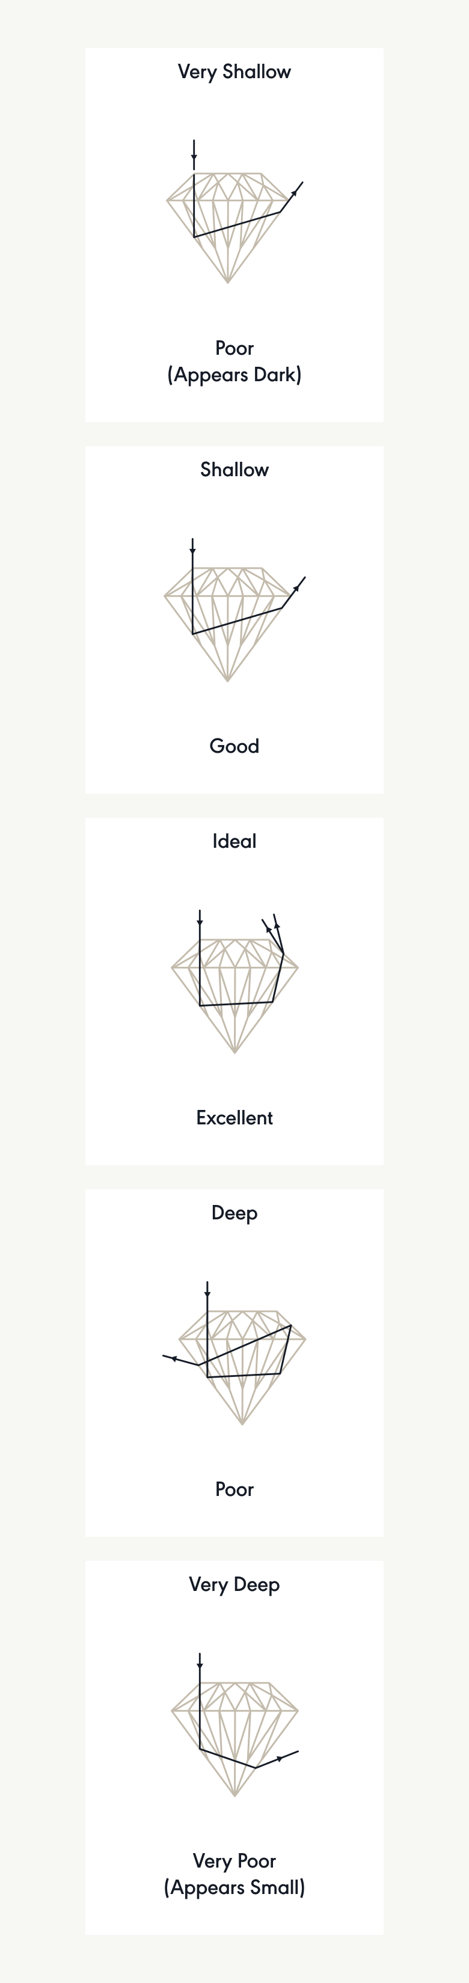Click the Shallow diamond diagram
The height and width of the screenshot is (1983, 469).
coord(235,610)
